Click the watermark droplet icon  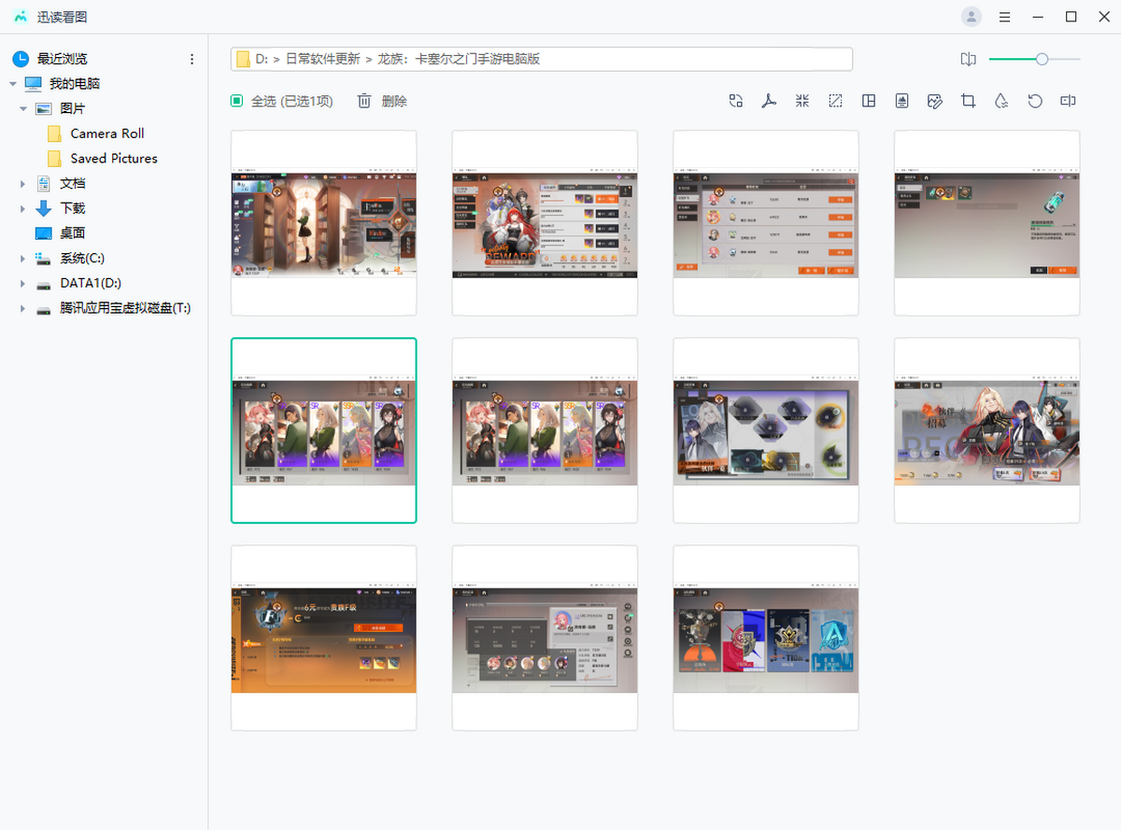pyautogui.click(x=1001, y=101)
